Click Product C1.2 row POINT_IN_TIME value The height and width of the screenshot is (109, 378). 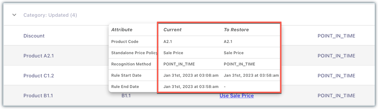336,76
